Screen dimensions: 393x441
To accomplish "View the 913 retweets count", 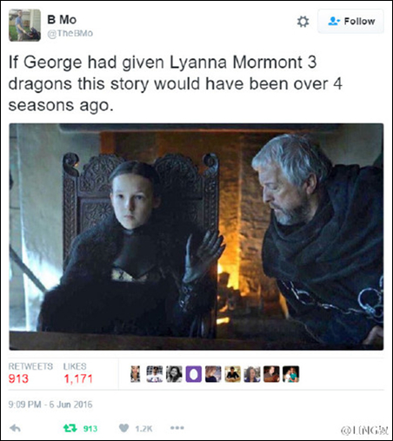I will pyautogui.click(x=18, y=378).
